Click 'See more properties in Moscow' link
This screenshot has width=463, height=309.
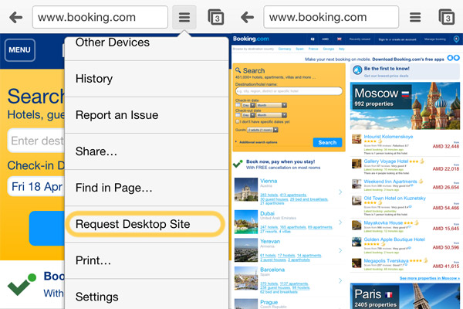(430, 278)
